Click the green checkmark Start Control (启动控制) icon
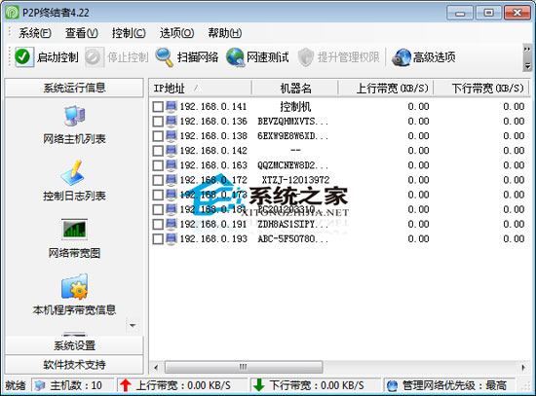 [x=24, y=56]
